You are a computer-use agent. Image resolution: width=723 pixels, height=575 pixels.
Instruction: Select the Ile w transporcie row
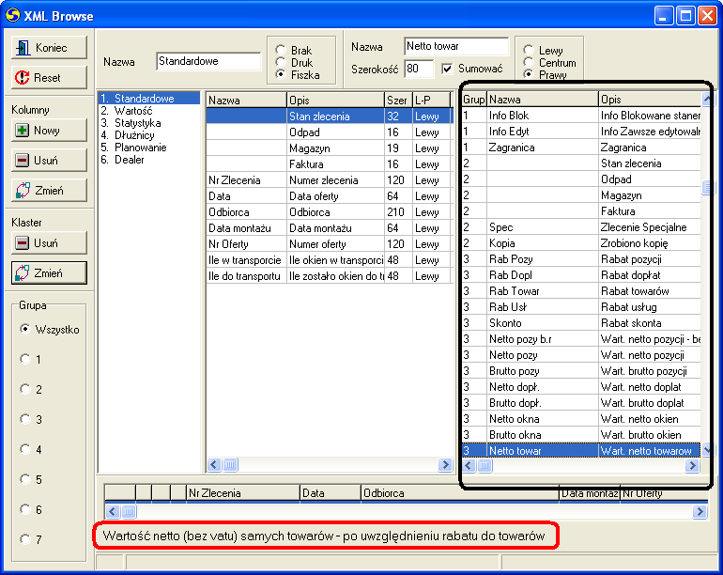(x=330, y=260)
